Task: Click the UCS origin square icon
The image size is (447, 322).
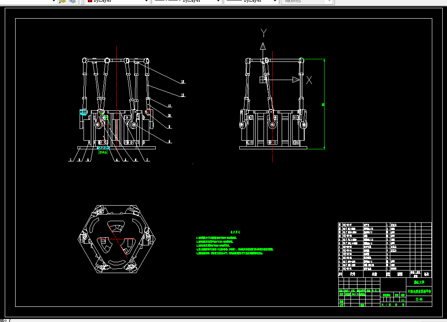Action: (263, 80)
